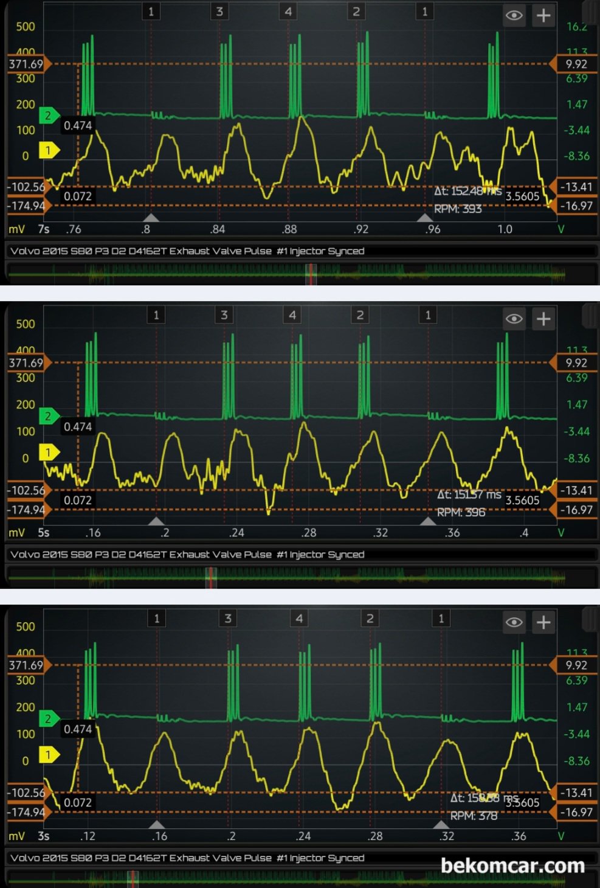Select green channel 2 marker in middle chart

(x=48, y=416)
